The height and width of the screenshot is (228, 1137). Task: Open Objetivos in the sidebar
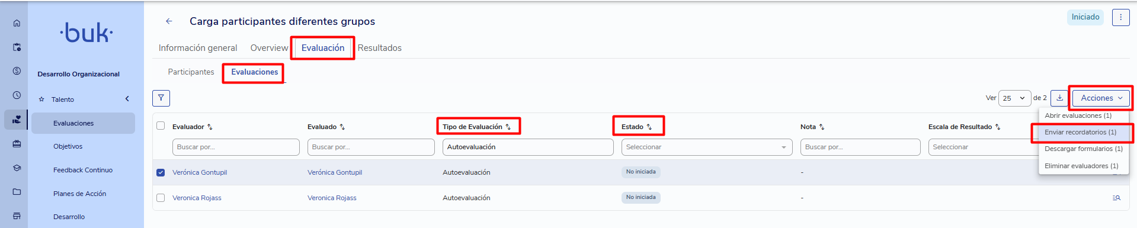68,146
